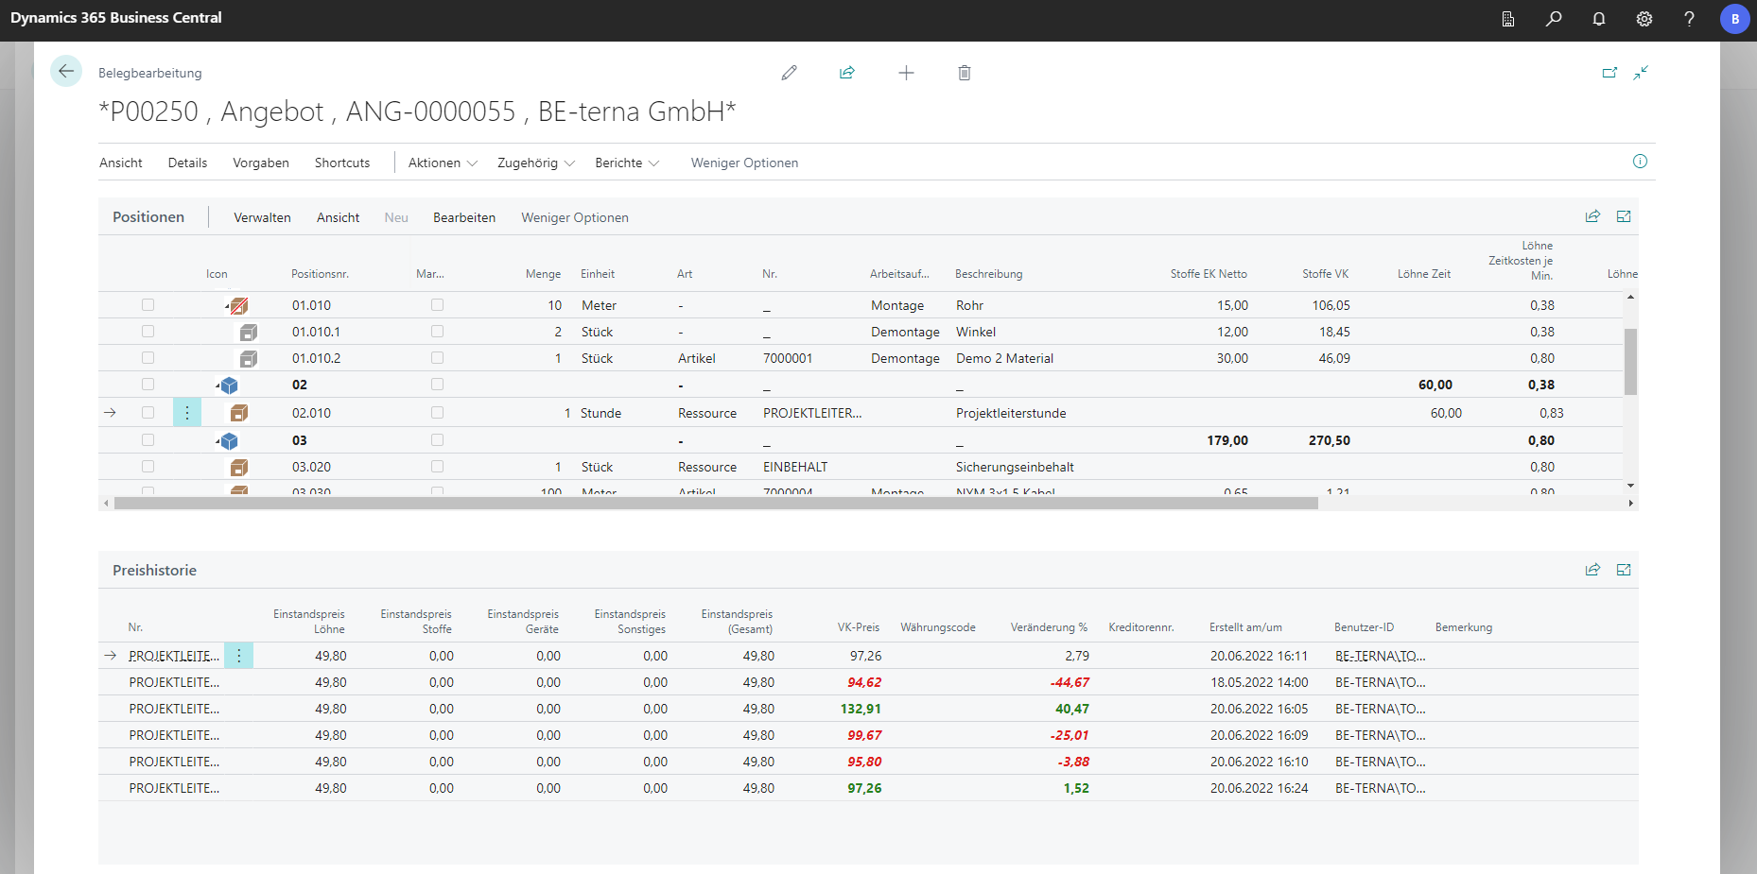Select row checkbox for position 02.010
This screenshot has height=874, width=1757.
[148, 413]
